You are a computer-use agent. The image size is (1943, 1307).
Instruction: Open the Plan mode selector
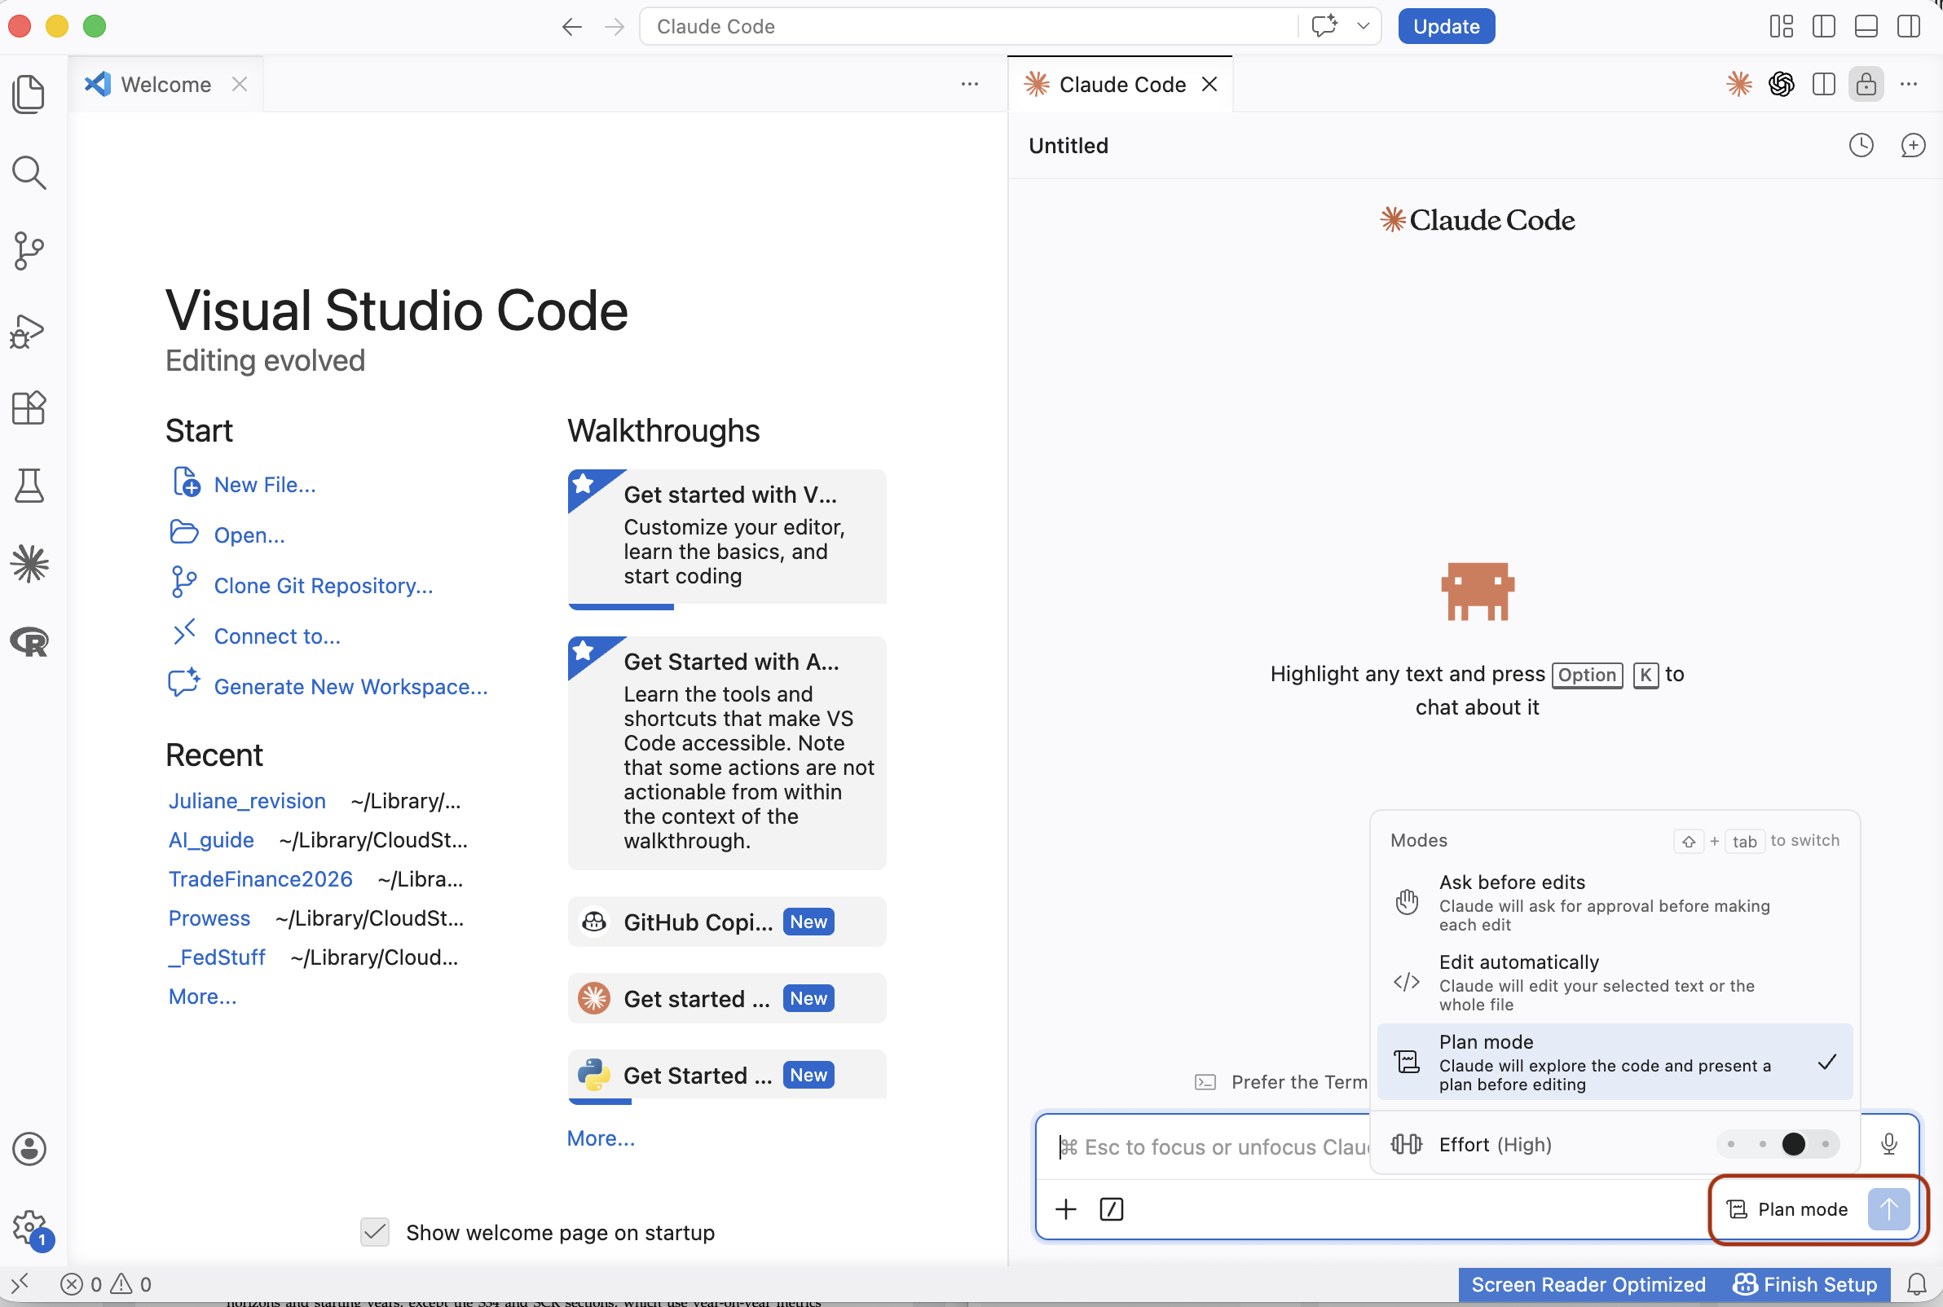point(1787,1209)
